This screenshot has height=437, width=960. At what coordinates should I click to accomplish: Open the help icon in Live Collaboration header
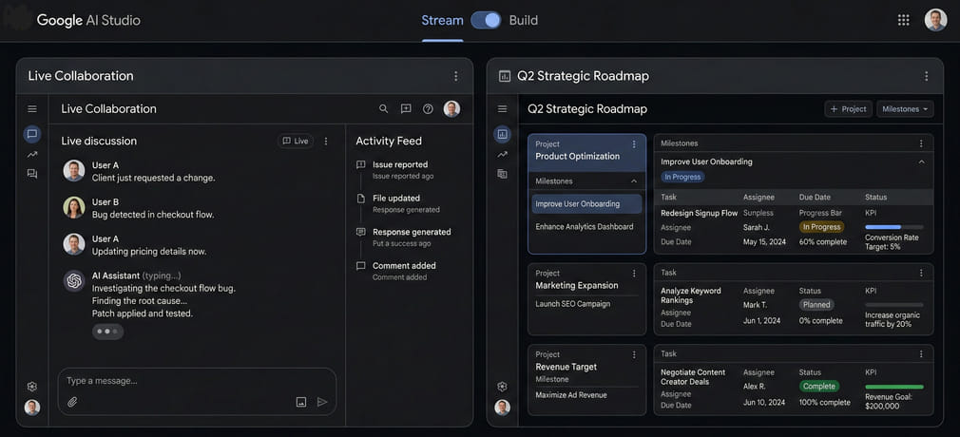click(x=428, y=109)
